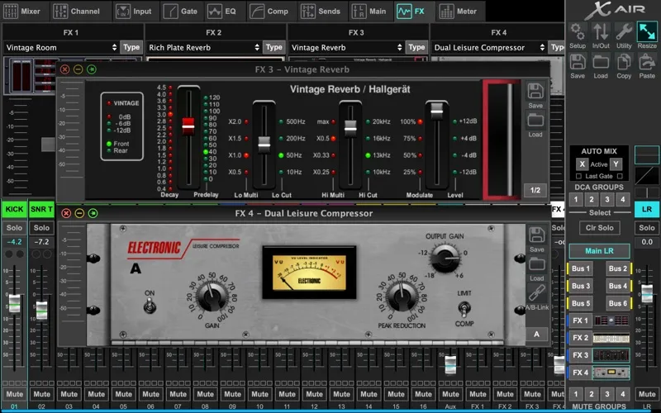Click the A channel button in compressor window

click(536, 335)
